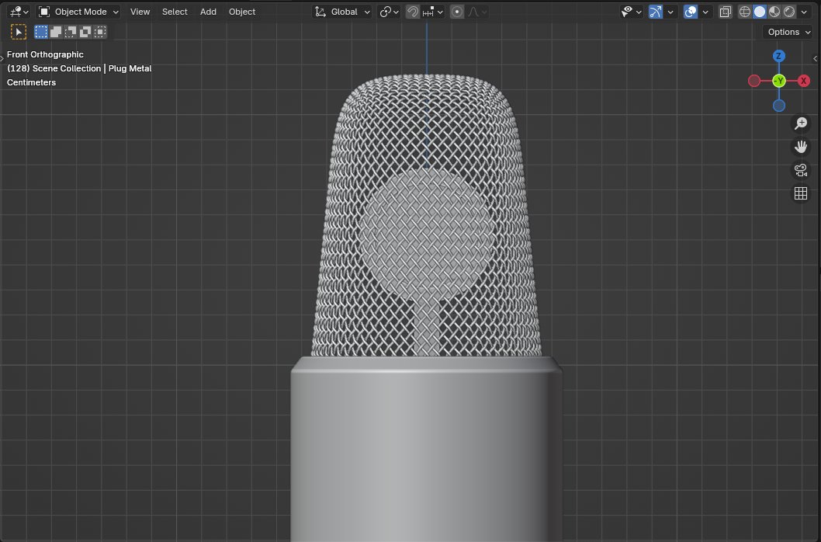
Task: Toggle show overlays button
Action: point(691,12)
